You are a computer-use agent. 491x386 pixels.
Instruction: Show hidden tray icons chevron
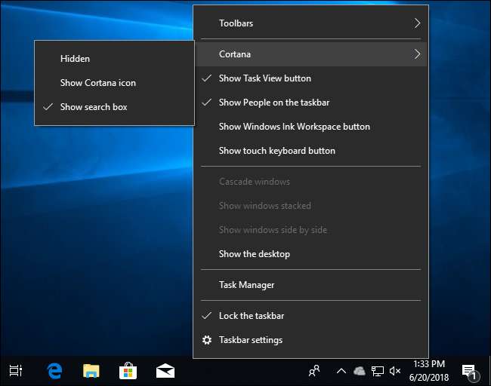pos(341,371)
